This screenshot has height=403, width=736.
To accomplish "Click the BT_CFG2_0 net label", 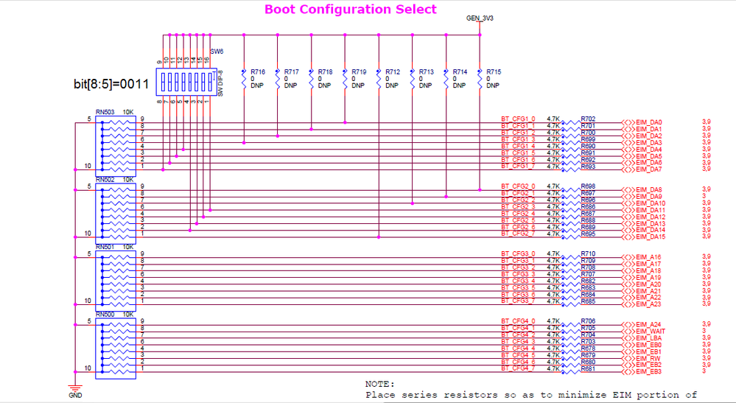I will 518,186.
